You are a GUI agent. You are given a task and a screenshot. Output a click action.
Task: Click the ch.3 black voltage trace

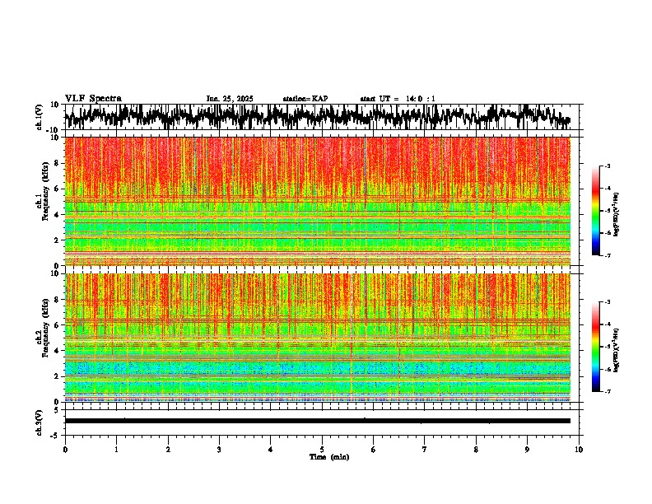click(x=317, y=421)
